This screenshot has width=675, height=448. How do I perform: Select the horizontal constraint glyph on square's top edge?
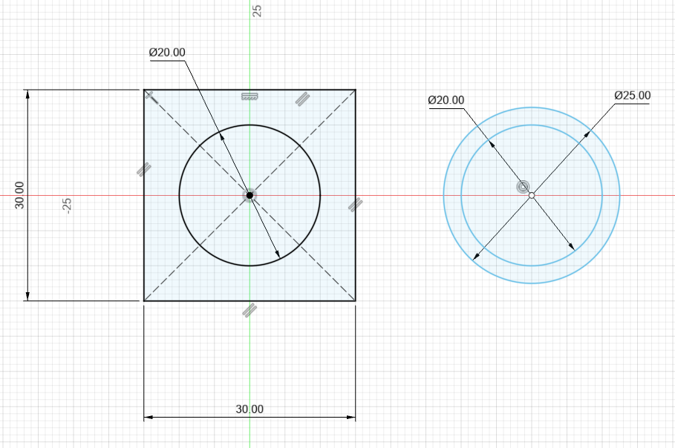[x=250, y=96]
